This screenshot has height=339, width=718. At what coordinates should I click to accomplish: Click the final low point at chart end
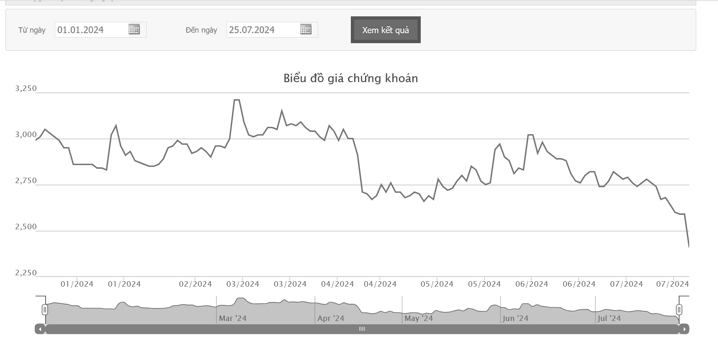point(688,246)
